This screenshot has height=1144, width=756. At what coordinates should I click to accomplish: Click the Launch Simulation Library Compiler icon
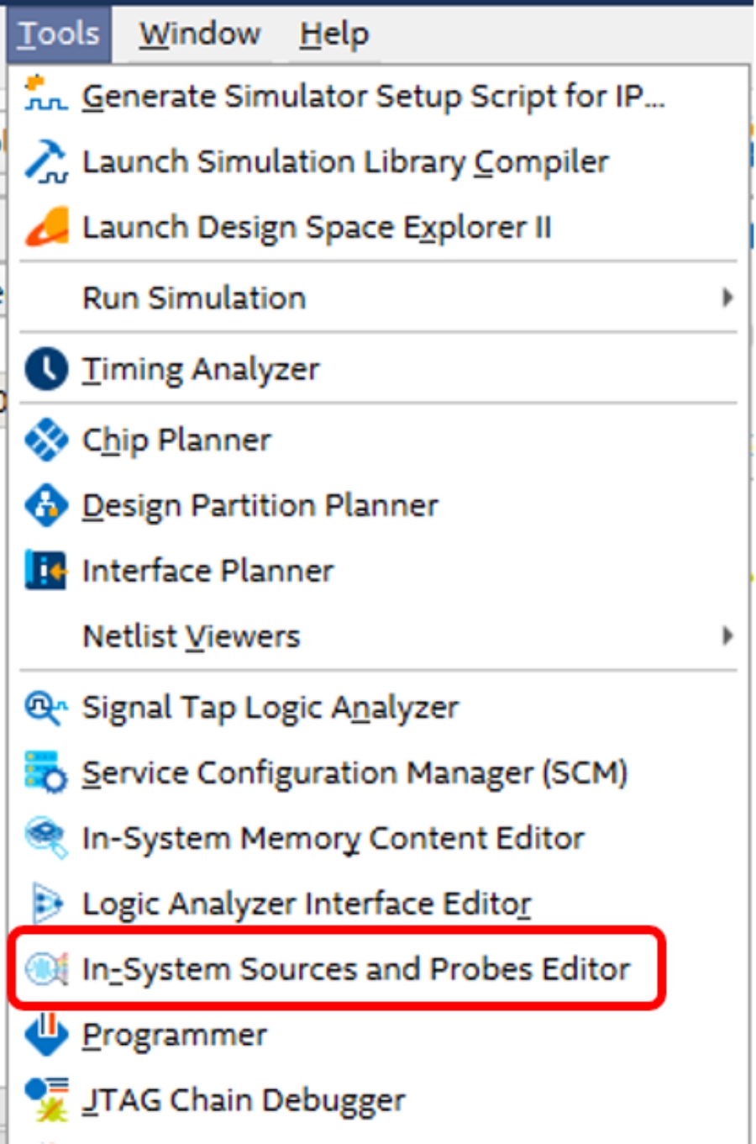pyautogui.click(x=45, y=161)
